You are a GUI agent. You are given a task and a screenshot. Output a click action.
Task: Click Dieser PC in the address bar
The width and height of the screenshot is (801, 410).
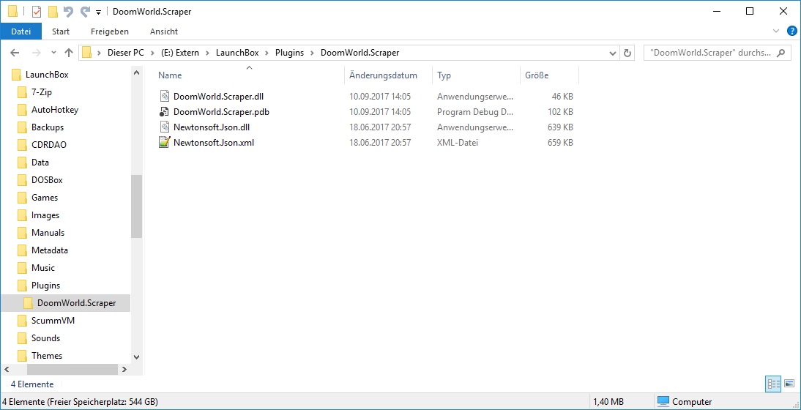[x=126, y=53]
